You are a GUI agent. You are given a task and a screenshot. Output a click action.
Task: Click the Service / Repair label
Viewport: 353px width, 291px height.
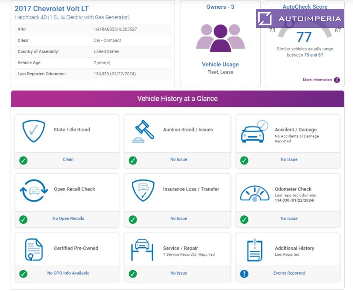pyautogui.click(x=180, y=248)
